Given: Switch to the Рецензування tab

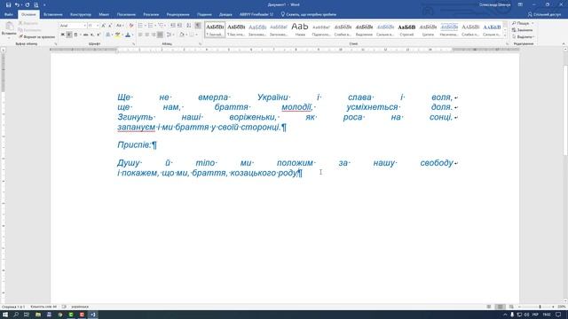Looking at the screenshot, I should pos(177,14).
